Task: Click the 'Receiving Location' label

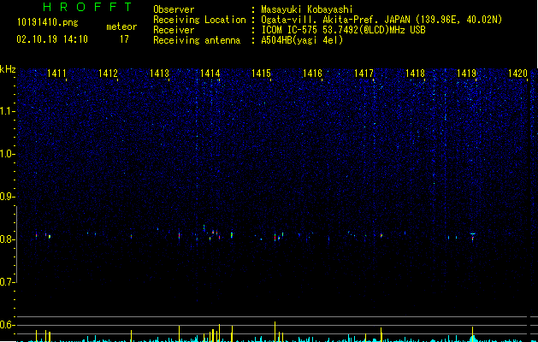Action: [199, 20]
